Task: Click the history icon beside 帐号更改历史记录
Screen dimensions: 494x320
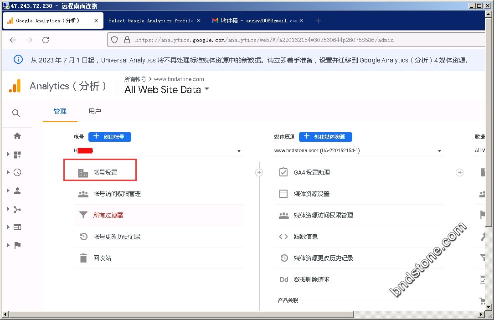Action: 83,237
